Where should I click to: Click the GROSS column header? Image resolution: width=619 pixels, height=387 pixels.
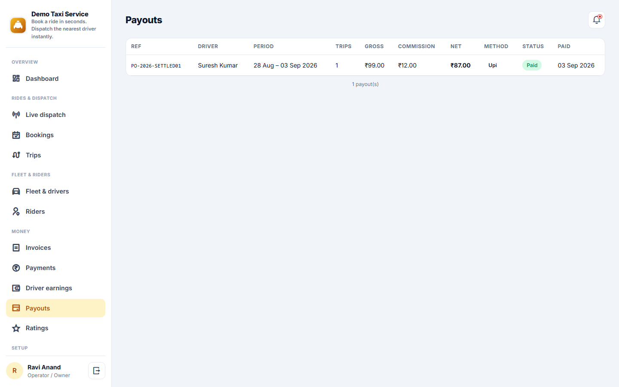tap(374, 46)
